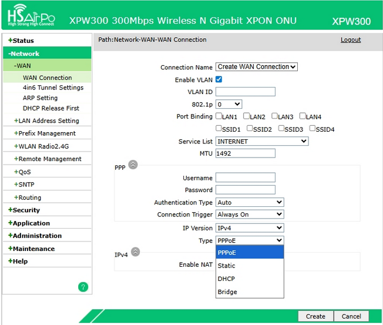Check the LAN4 port binding box
The image size is (383, 325).
pos(303,116)
